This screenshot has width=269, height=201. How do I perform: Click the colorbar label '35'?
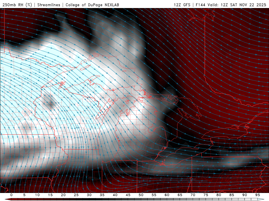[102, 195]
